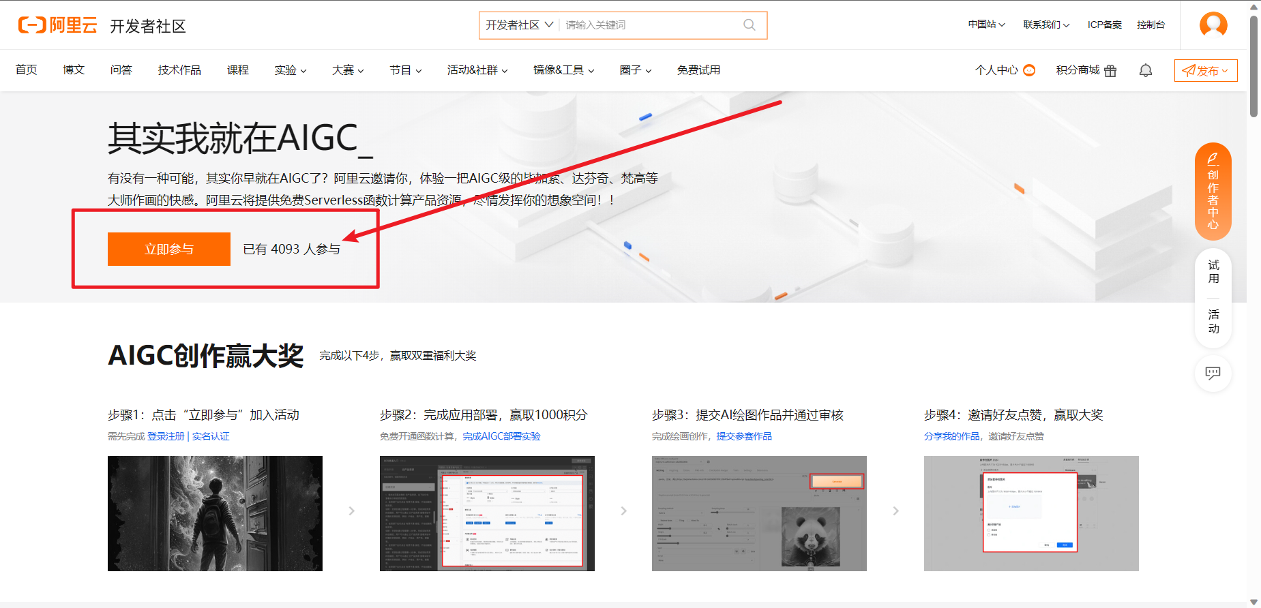Expand the 活动&社群 menu
Viewport: 1261px width, 608px height.
tap(477, 70)
